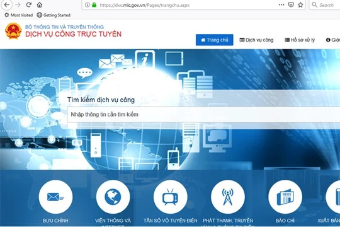This screenshot has width=340, height=227.
Task: Open the Tần số vô tuyến điện TV icon
Action: tap(171, 197)
